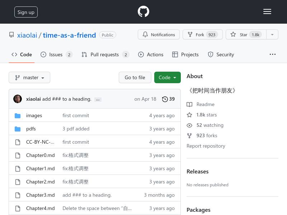Screen dimensions: 287x215
Task: Click the CC-BY-NC file icon
Action: pos(18,142)
